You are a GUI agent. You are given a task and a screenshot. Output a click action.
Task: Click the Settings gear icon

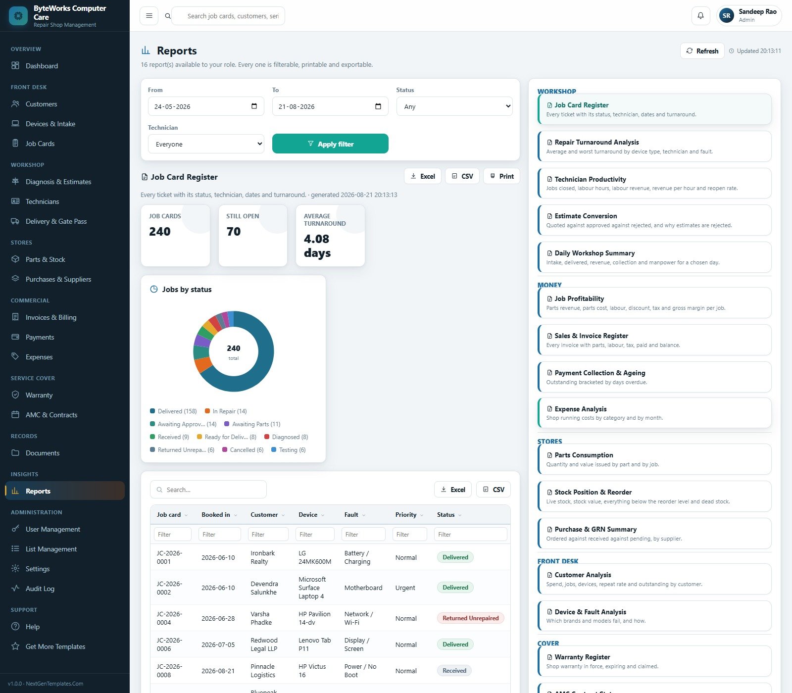15,569
